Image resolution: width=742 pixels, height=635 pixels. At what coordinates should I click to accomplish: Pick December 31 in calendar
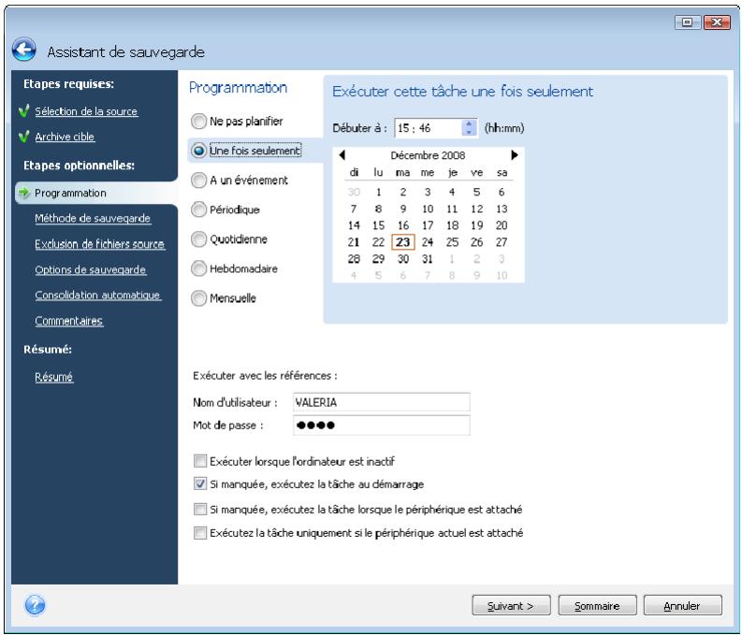click(x=428, y=259)
